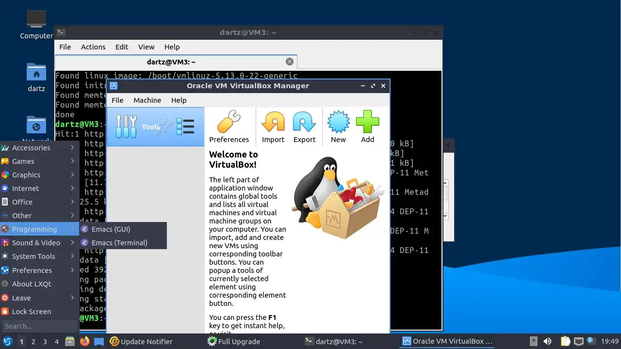Open the File menu in terminal window

pyautogui.click(x=65, y=47)
